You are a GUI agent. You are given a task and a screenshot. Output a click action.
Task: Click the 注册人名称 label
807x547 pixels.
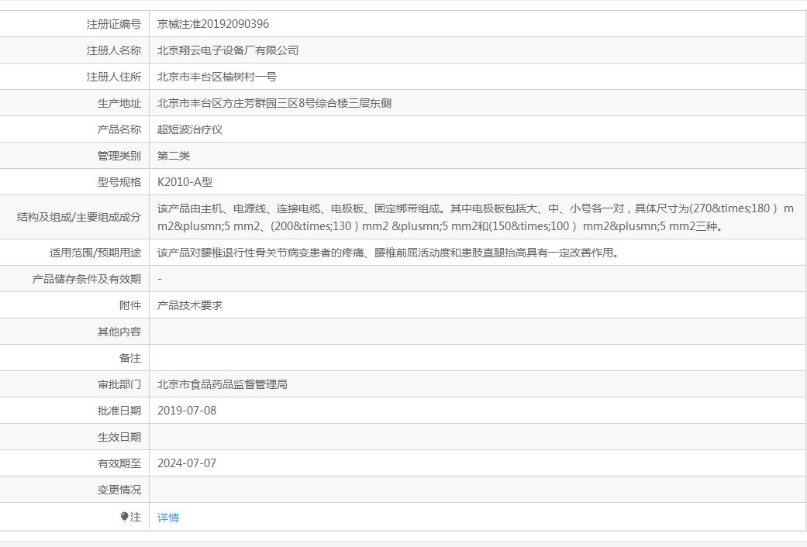[114, 50]
